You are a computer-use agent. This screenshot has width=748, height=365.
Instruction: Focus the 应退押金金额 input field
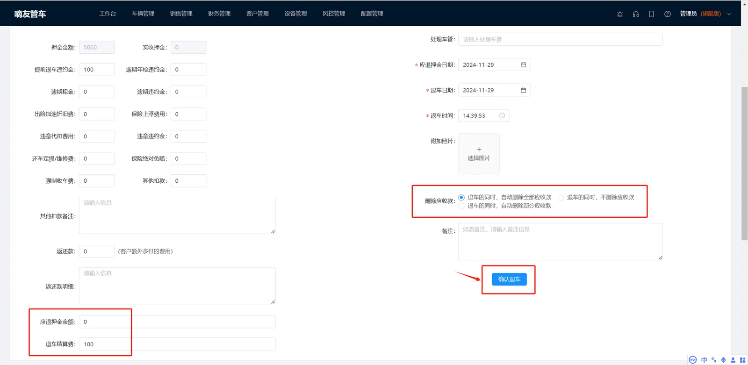pos(177,322)
